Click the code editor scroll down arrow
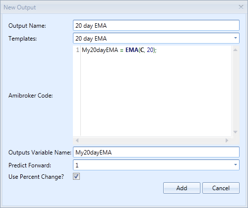The image size is (248, 208). click(x=235, y=132)
